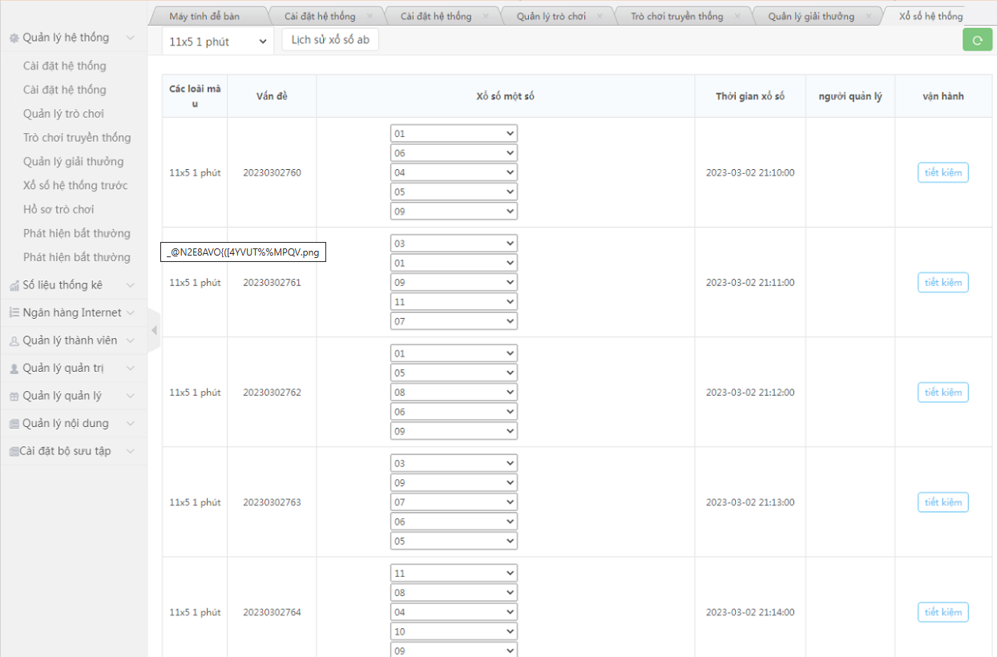Viewport: 997px width, 657px height.
Task: Click tiết kiệm for issue 20230302763
Action: (943, 502)
